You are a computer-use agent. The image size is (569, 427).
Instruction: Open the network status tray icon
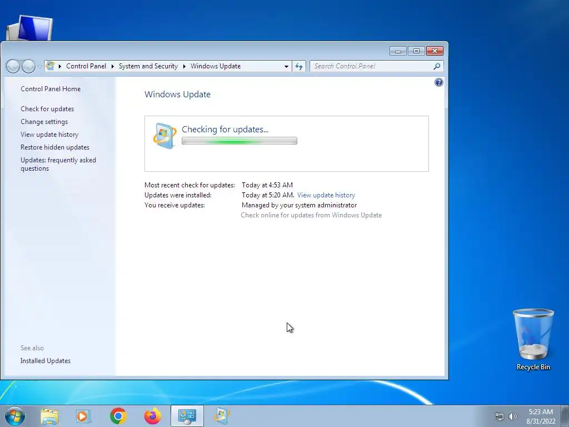[500, 416]
